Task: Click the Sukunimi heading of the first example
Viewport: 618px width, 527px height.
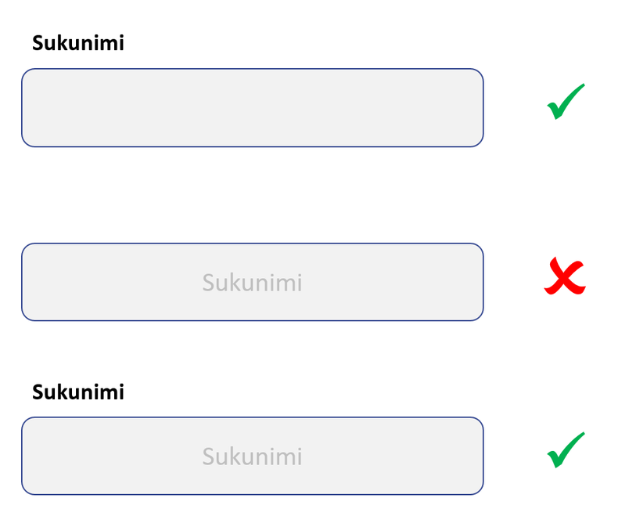Action: (77, 43)
